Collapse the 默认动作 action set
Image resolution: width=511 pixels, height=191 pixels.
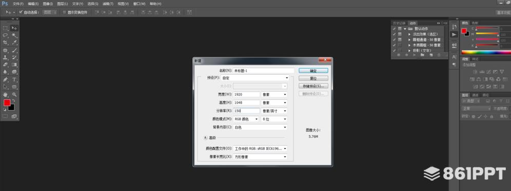tap(405, 29)
